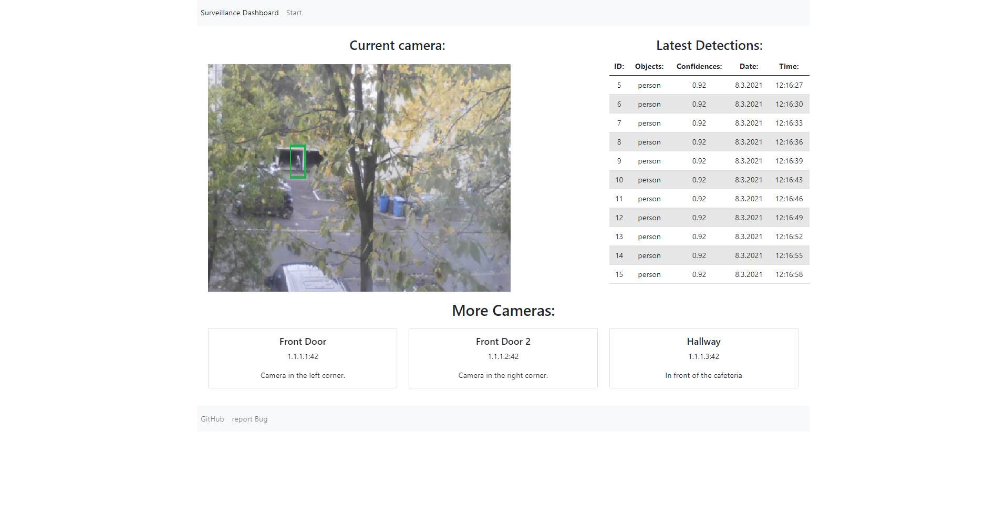Click detection row with ID 10
The width and height of the screenshot is (1006, 514).
click(x=709, y=180)
